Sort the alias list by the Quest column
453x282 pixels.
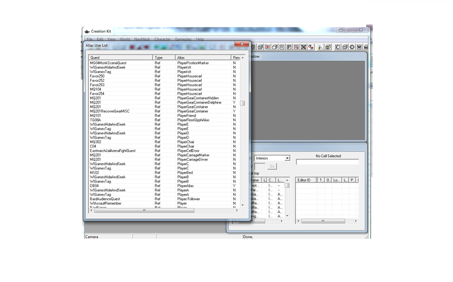120,57
